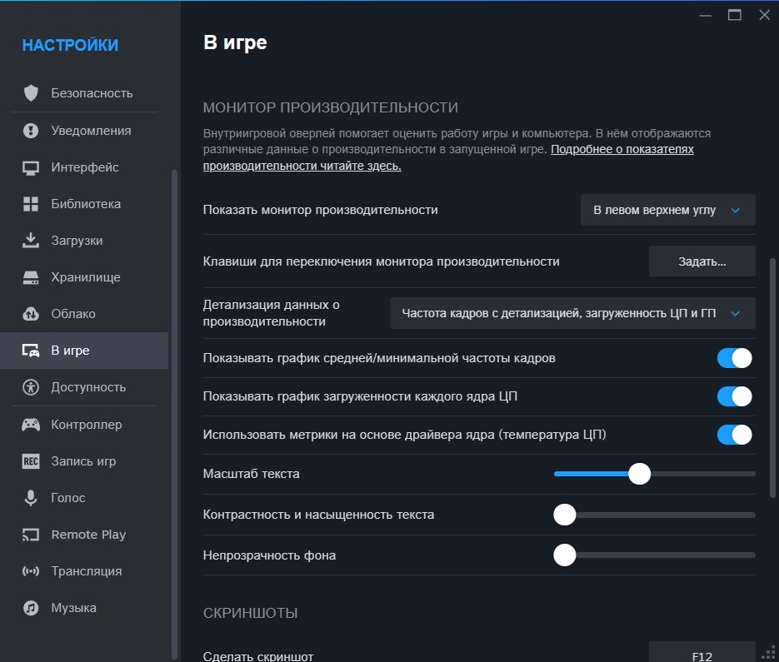Click the F12 screenshot key field
Image resolution: width=779 pixels, height=662 pixels.
point(702,655)
